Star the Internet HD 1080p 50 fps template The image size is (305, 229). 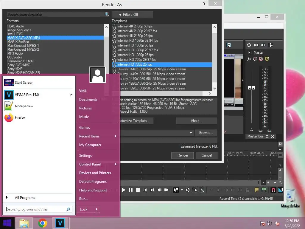[114, 45]
